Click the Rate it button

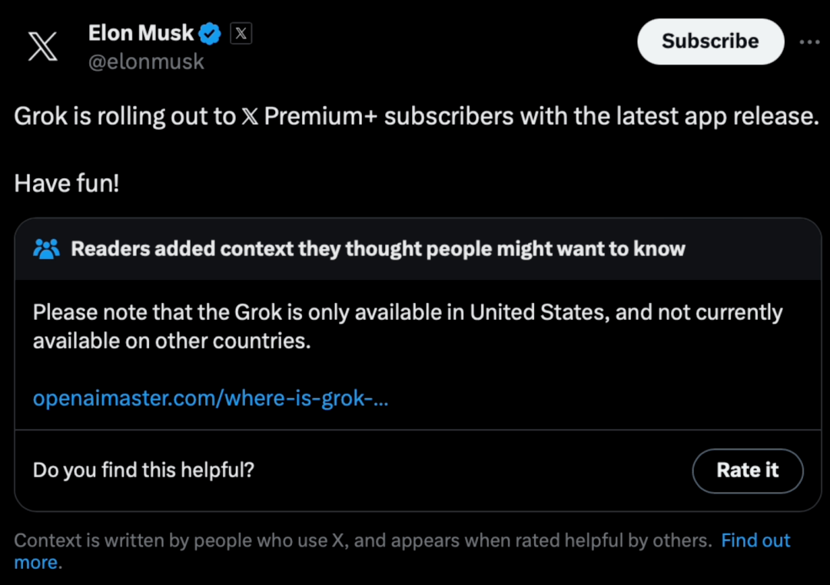(x=748, y=470)
